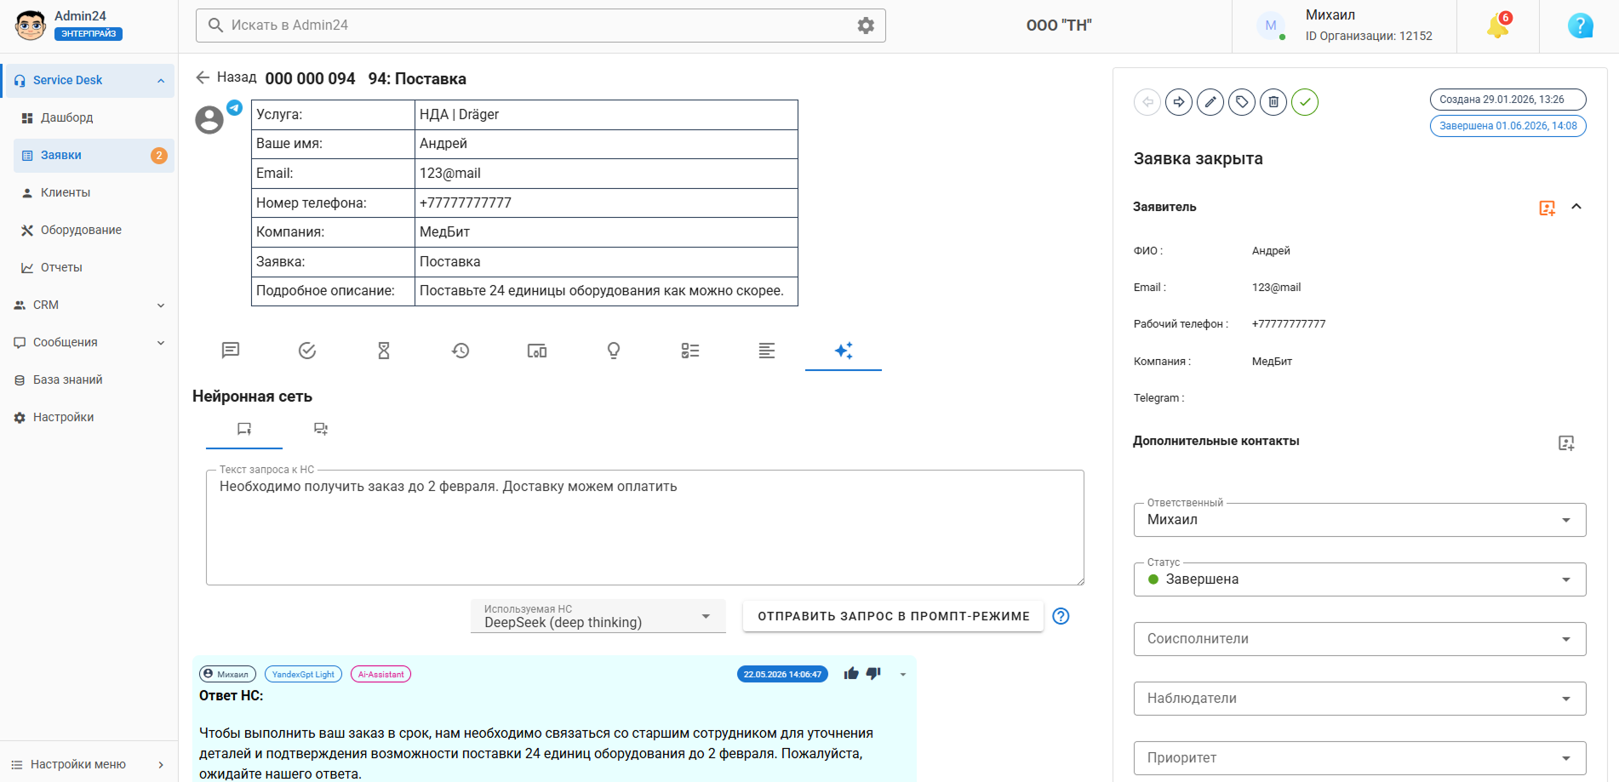Open the hourglass time tab
This screenshot has height=782, width=1619.
[384, 351]
